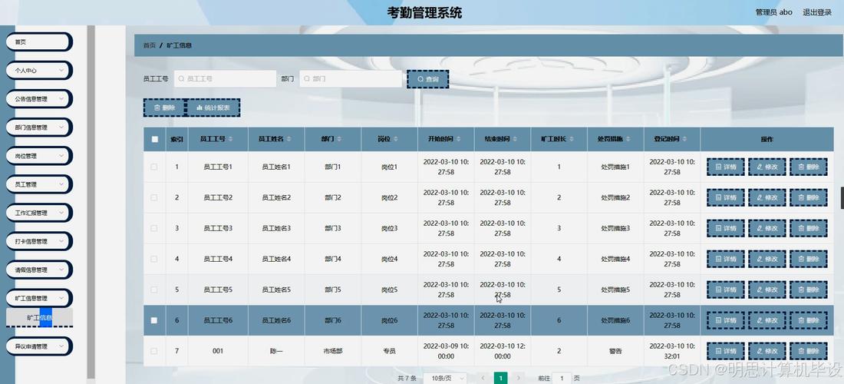Viewport: 844px width, 384px height.
Task: Click the 警告 cell in row 7
Action: pos(615,351)
